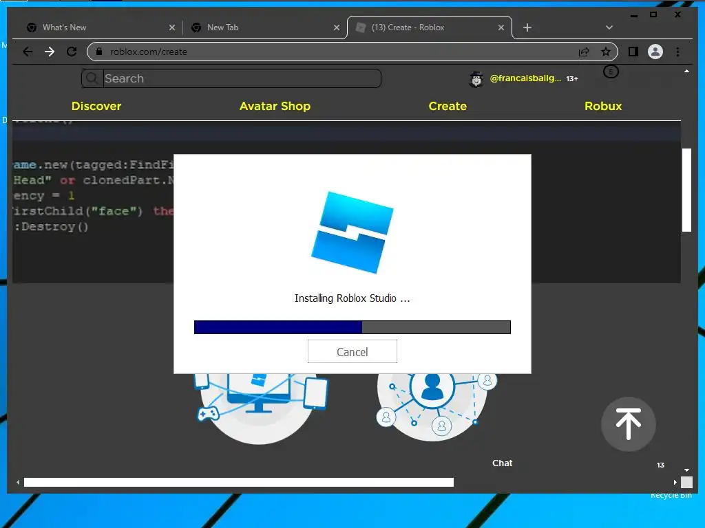Maximize the Chrome window
Image resolution: width=705 pixels, height=528 pixels.
(x=653, y=15)
